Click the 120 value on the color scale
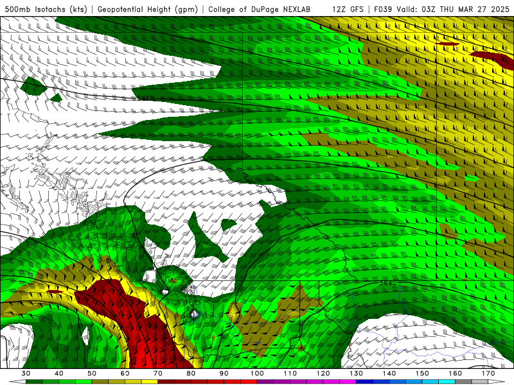 click(323, 373)
